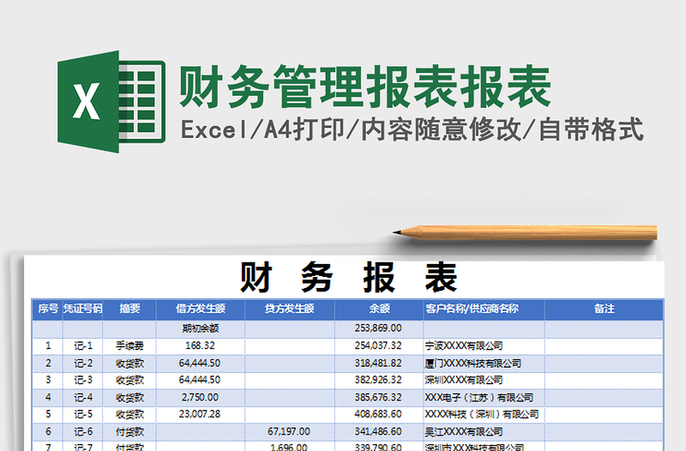Select the 凭证号码 column header
Screen dimensions: 686x451
tap(82, 309)
